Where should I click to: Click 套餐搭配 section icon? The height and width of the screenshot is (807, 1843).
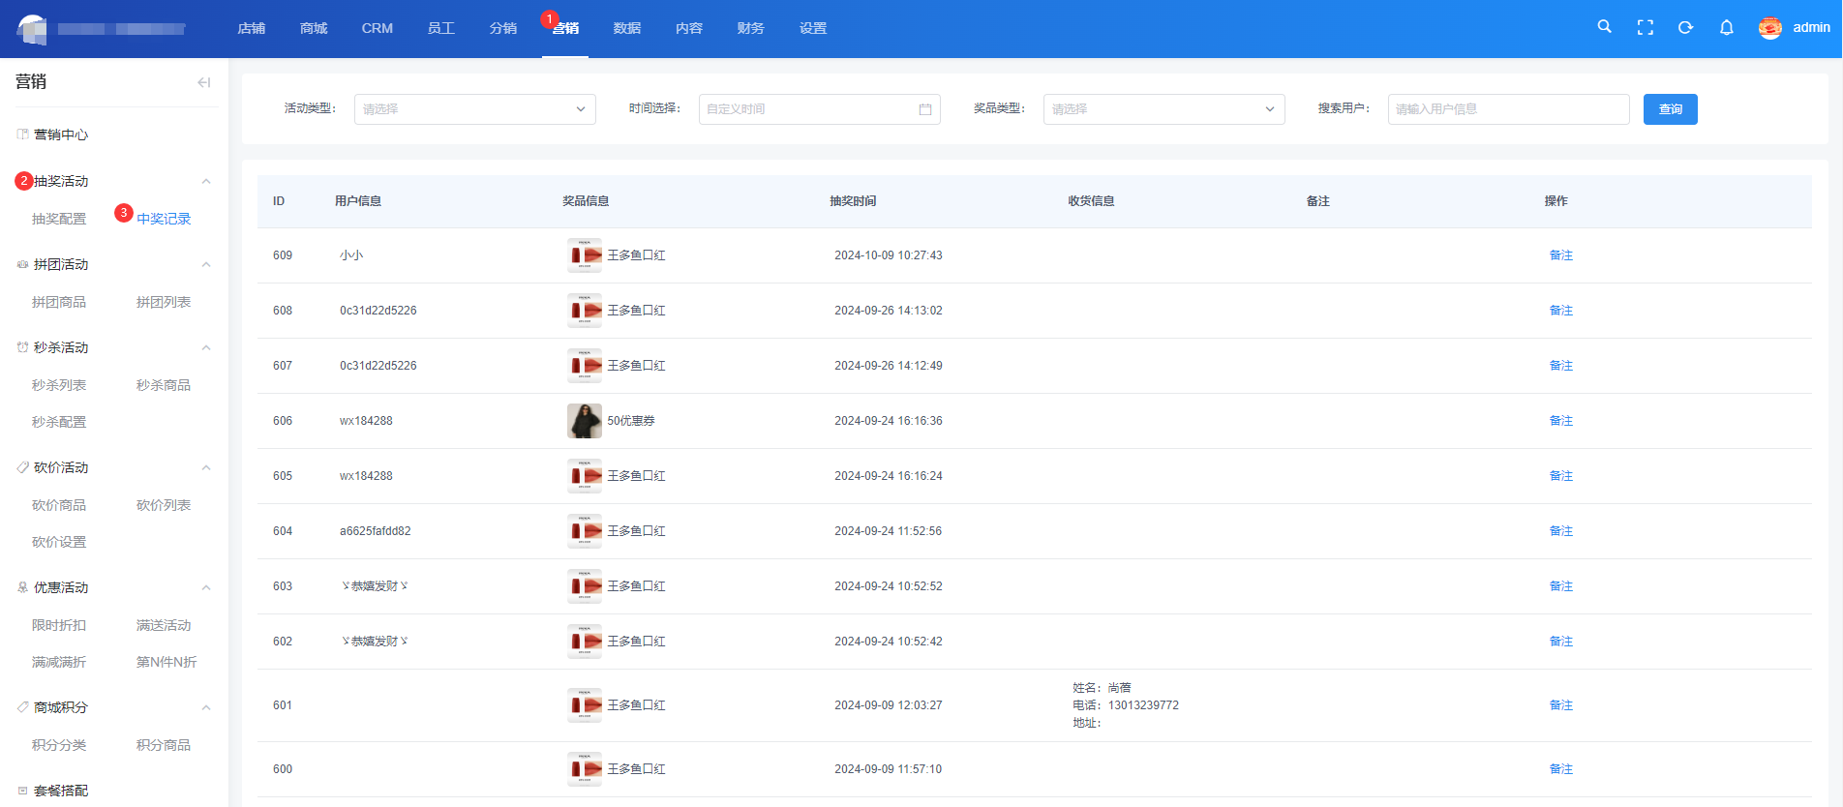coord(22,791)
